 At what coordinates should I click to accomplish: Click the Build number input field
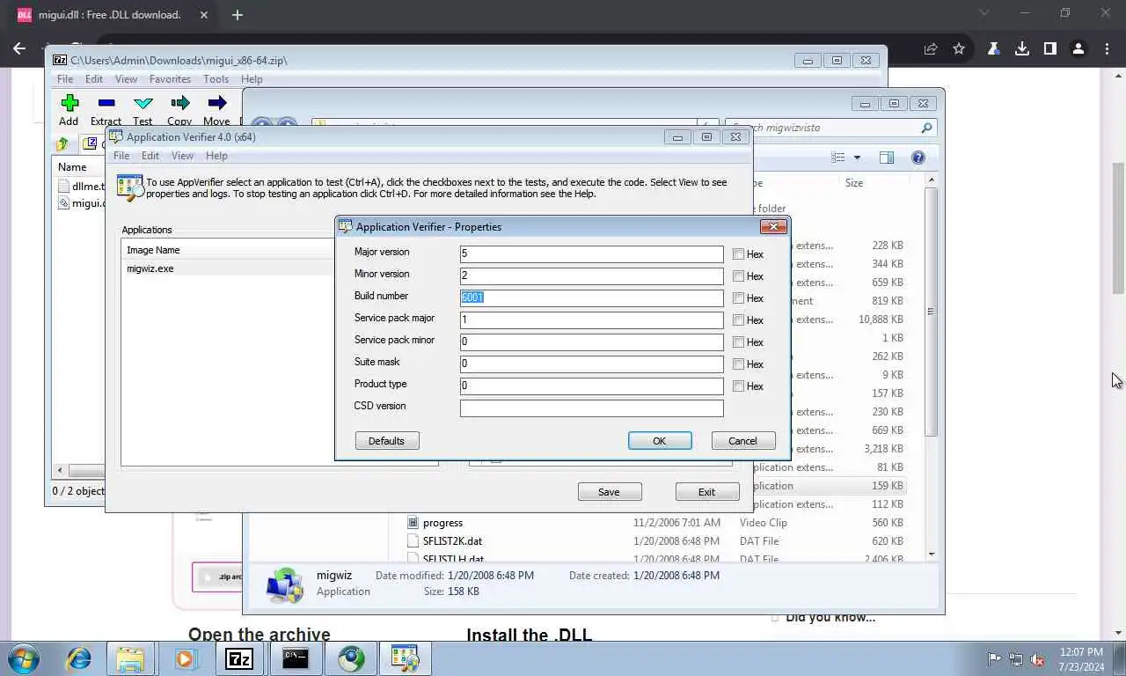click(592, 298)
